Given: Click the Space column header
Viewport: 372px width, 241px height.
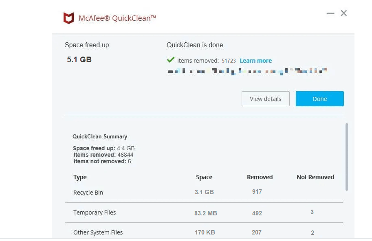Looking at the screenshot, I should click(x=204, y=177).
